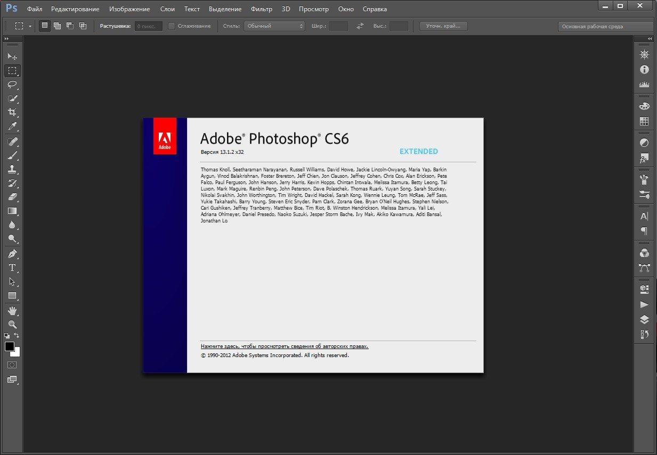Screen dimensions: 657x455
Task: Select the Blur tool
Action: tap(12, 225)
